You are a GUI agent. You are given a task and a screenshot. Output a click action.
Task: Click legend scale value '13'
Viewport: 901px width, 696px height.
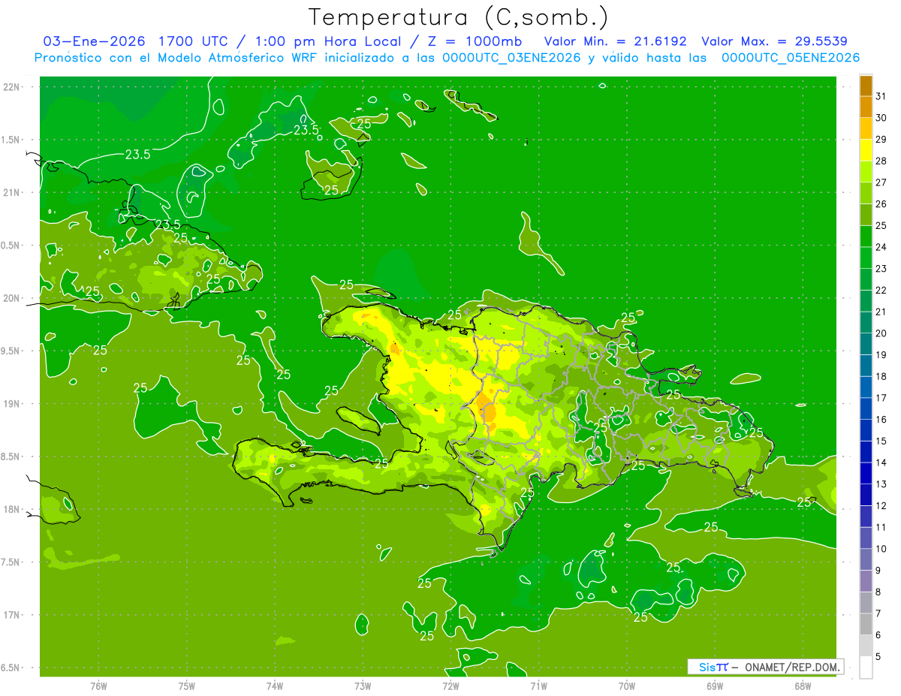click(x=881, y=484)
